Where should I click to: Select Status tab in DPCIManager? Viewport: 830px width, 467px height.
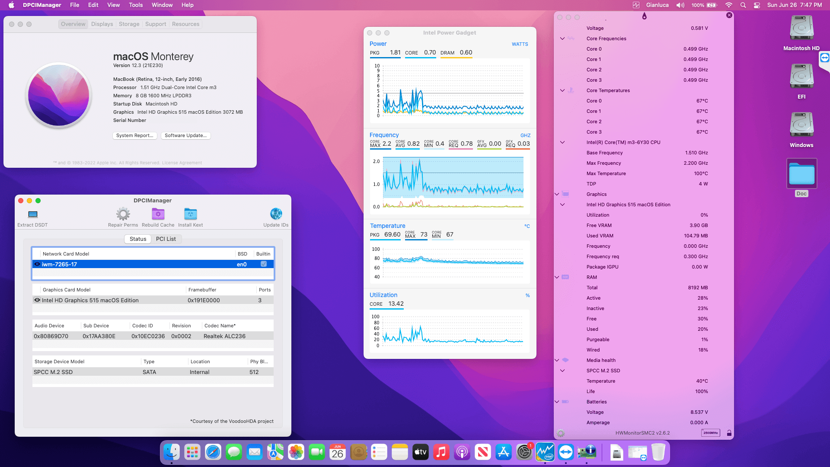click(x=138, y=239)
